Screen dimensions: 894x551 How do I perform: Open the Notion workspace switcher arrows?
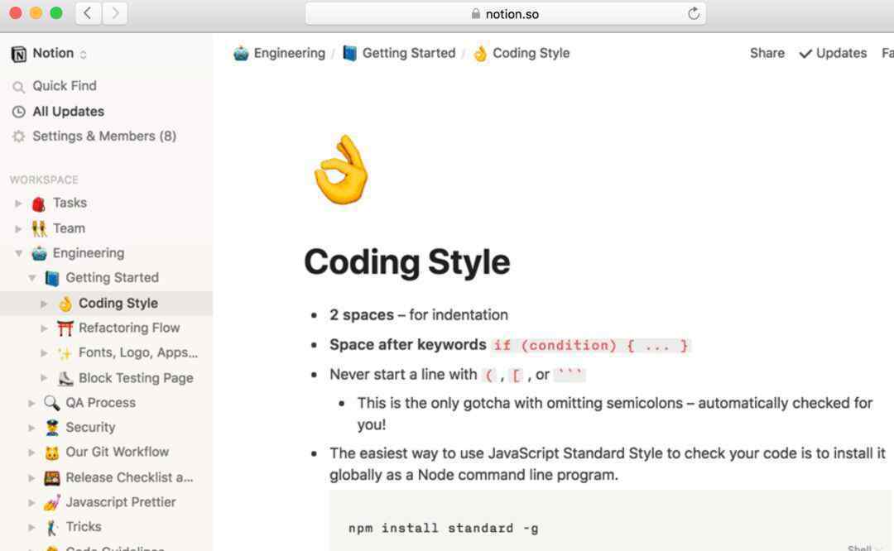tap(84, 54)
